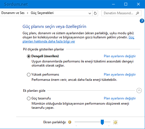Click the Güç Seçenekleri breadcrumb item
The height and width of the screenshot is (129, 145).
click(x=42, y=13)
